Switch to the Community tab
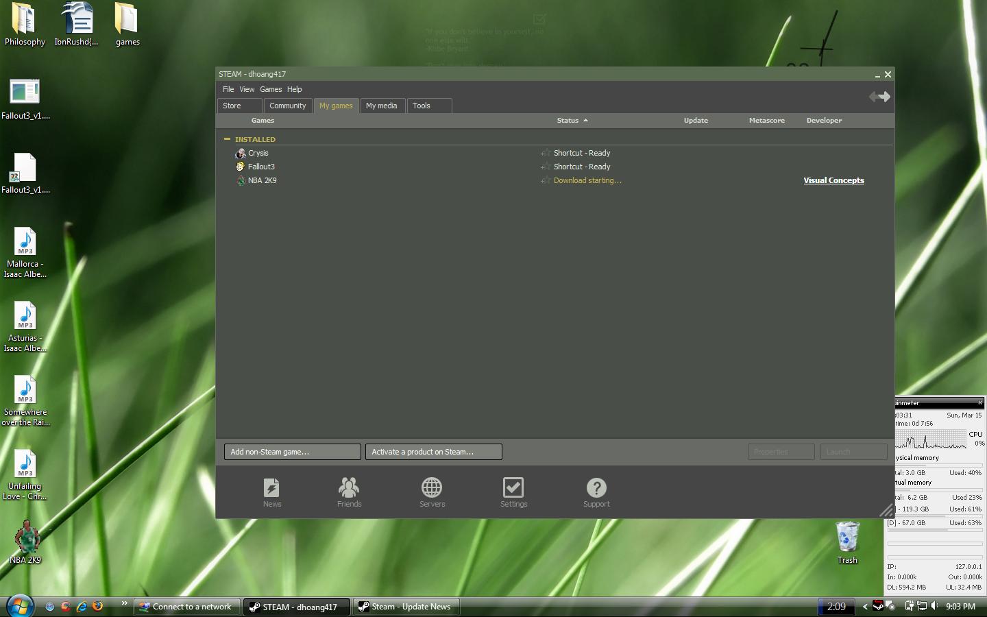This screenshot has height=617, width=987. tap(287, 106)
